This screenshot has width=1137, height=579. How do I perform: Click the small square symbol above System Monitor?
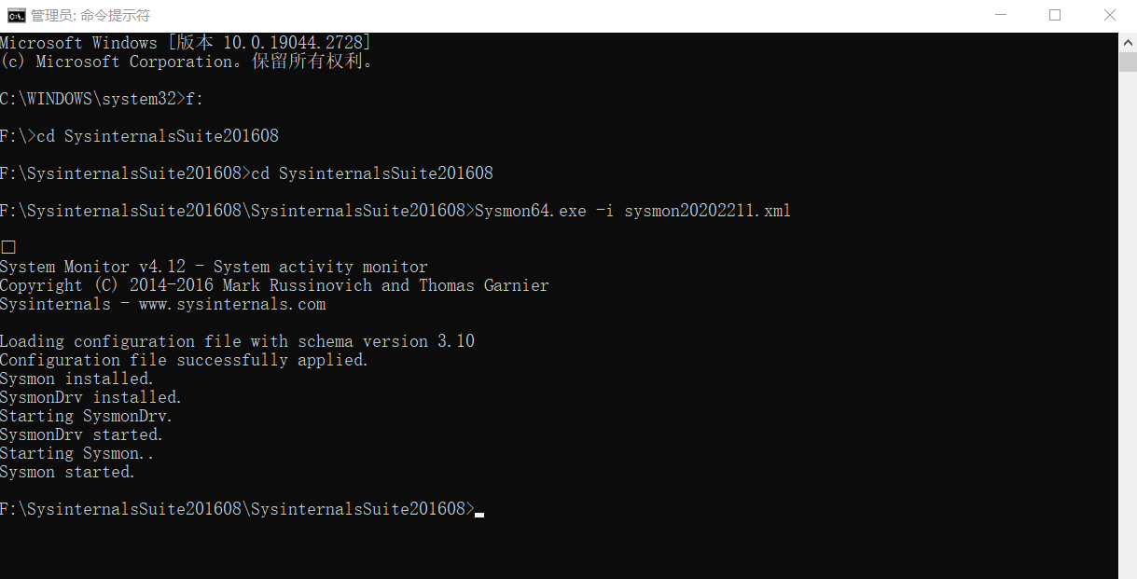(x=8, y=247)
